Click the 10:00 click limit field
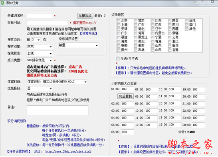 tap(151, 111)
